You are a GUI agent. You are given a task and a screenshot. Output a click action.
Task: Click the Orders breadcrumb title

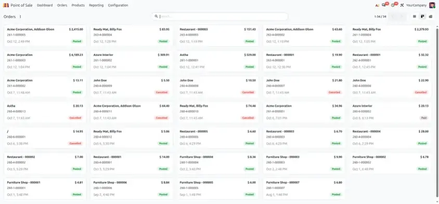tap(9, 17)
